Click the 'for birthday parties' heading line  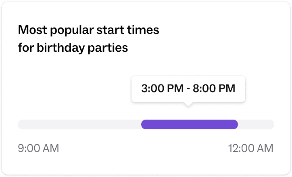[x=73, y=48]
